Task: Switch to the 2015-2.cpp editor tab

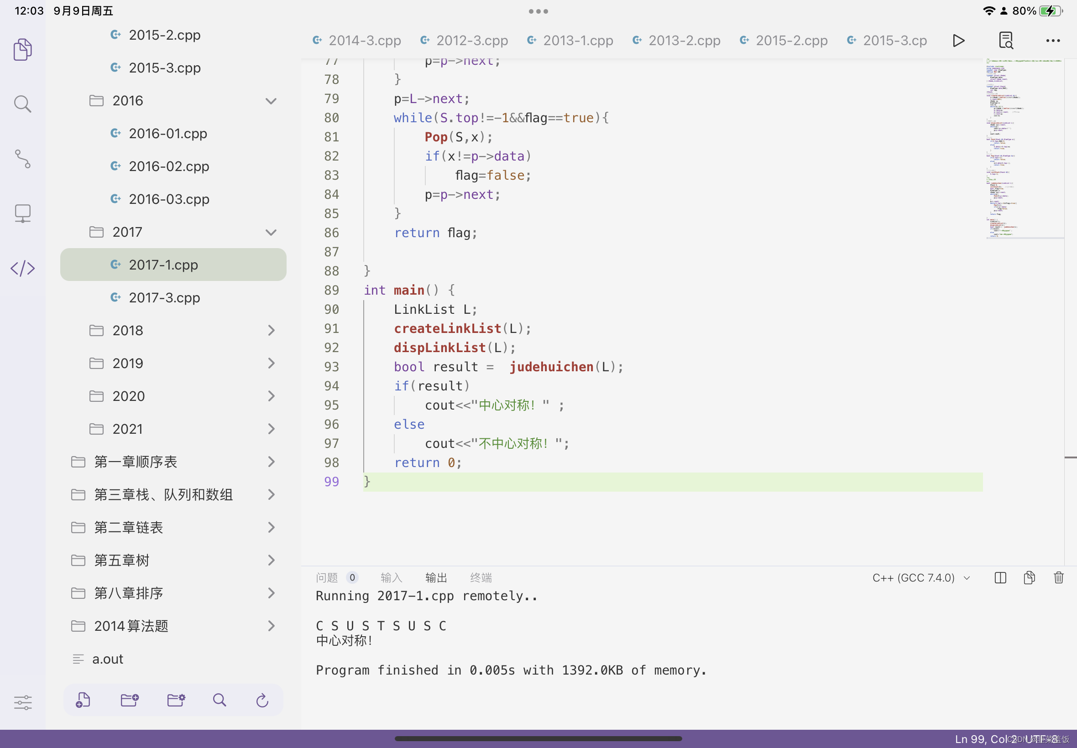Action: pos(784,41)
